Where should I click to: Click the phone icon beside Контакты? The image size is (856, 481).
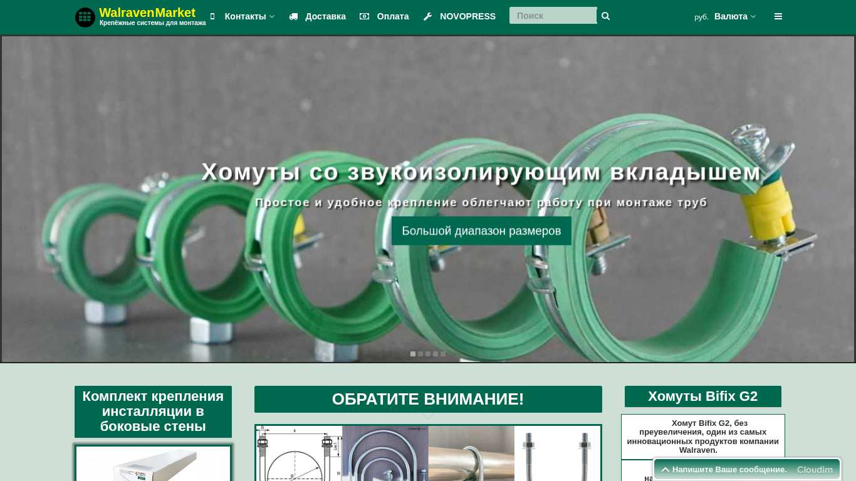tap(212, 16)
